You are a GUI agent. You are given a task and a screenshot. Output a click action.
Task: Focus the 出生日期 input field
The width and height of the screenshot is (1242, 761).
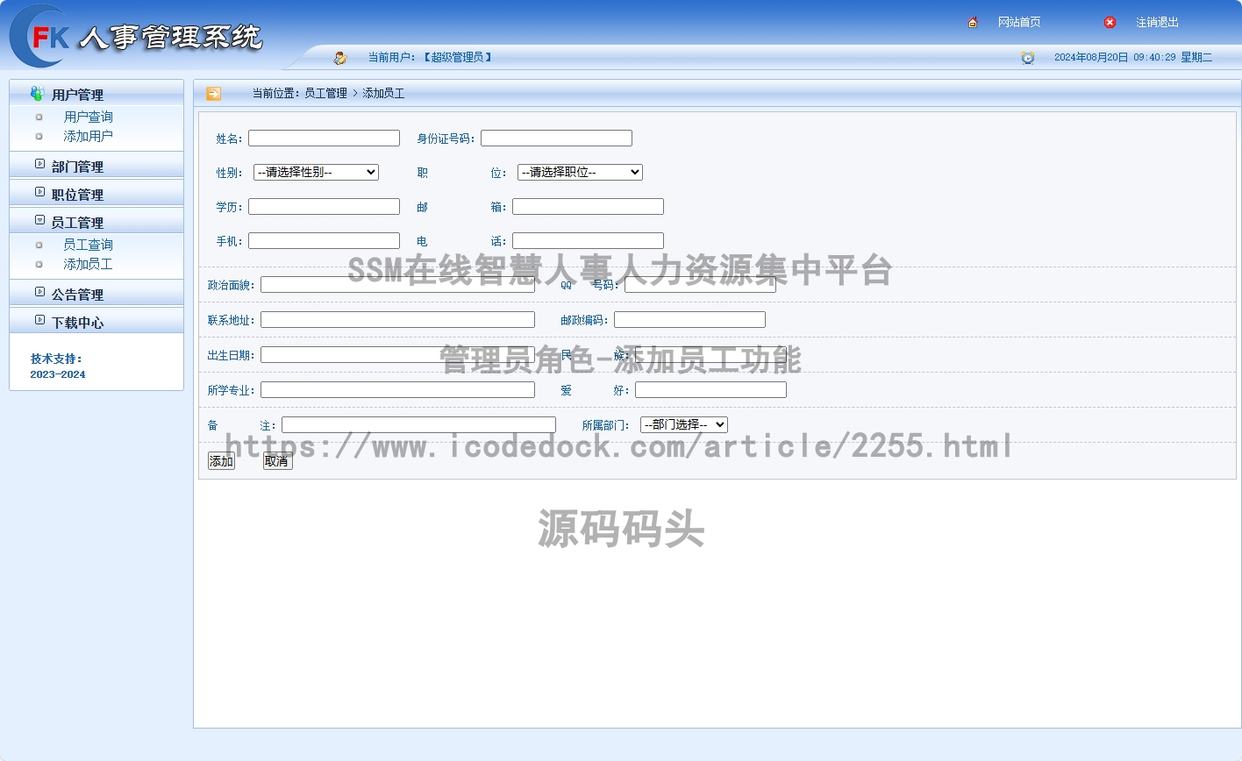coord(397,354)
